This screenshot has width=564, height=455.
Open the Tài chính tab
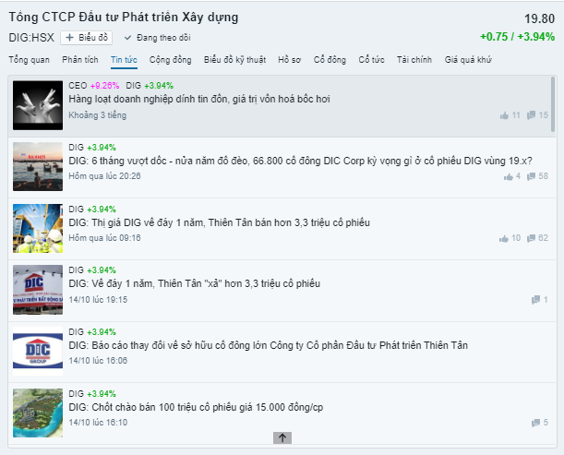click(414, 60)
